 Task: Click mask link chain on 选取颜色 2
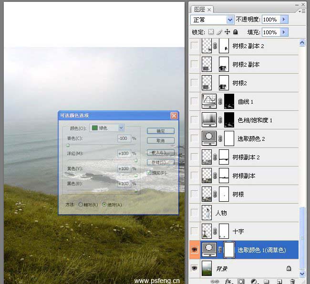220,138
